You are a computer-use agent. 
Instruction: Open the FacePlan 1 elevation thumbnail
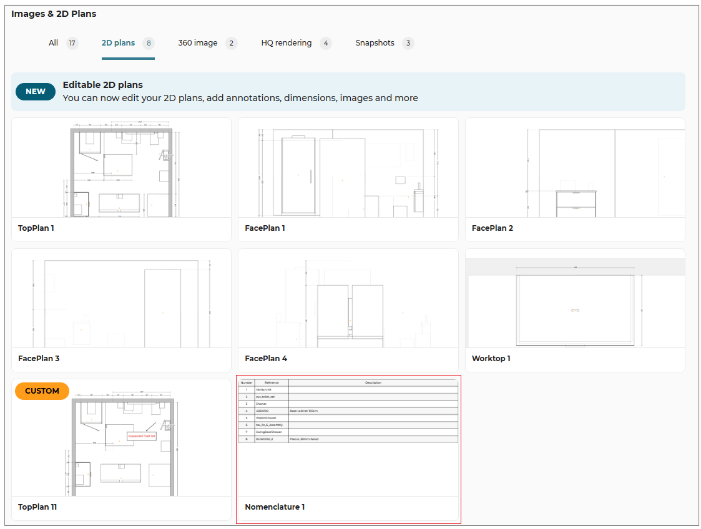point(348,168)
